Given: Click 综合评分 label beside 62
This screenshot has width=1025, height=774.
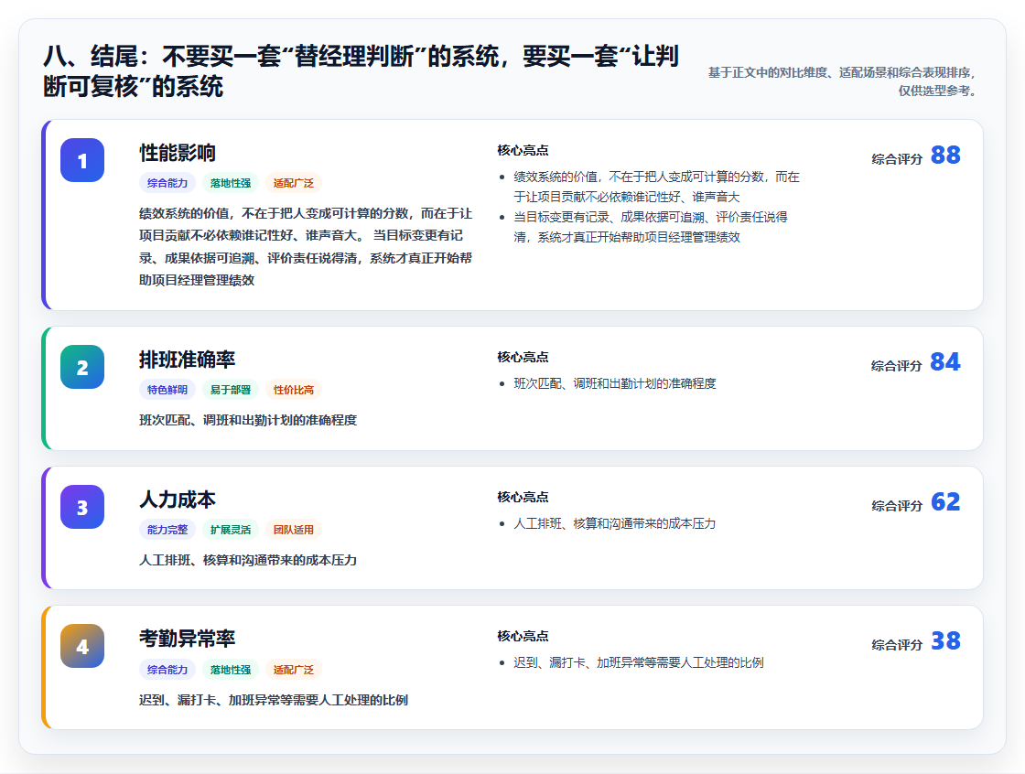Looking at the screenshot, I should coord(897,505).
